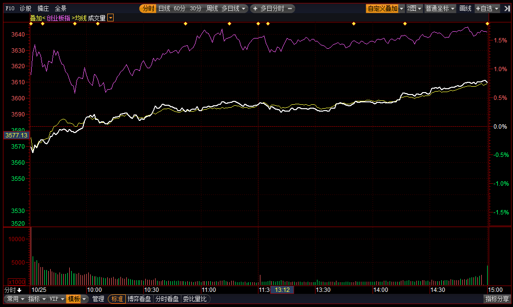Image resolution: width=513 pixels, height=307 pixels.
Task: Open the 指标 indicators dropdown
Action: click(x=37, y=299)
